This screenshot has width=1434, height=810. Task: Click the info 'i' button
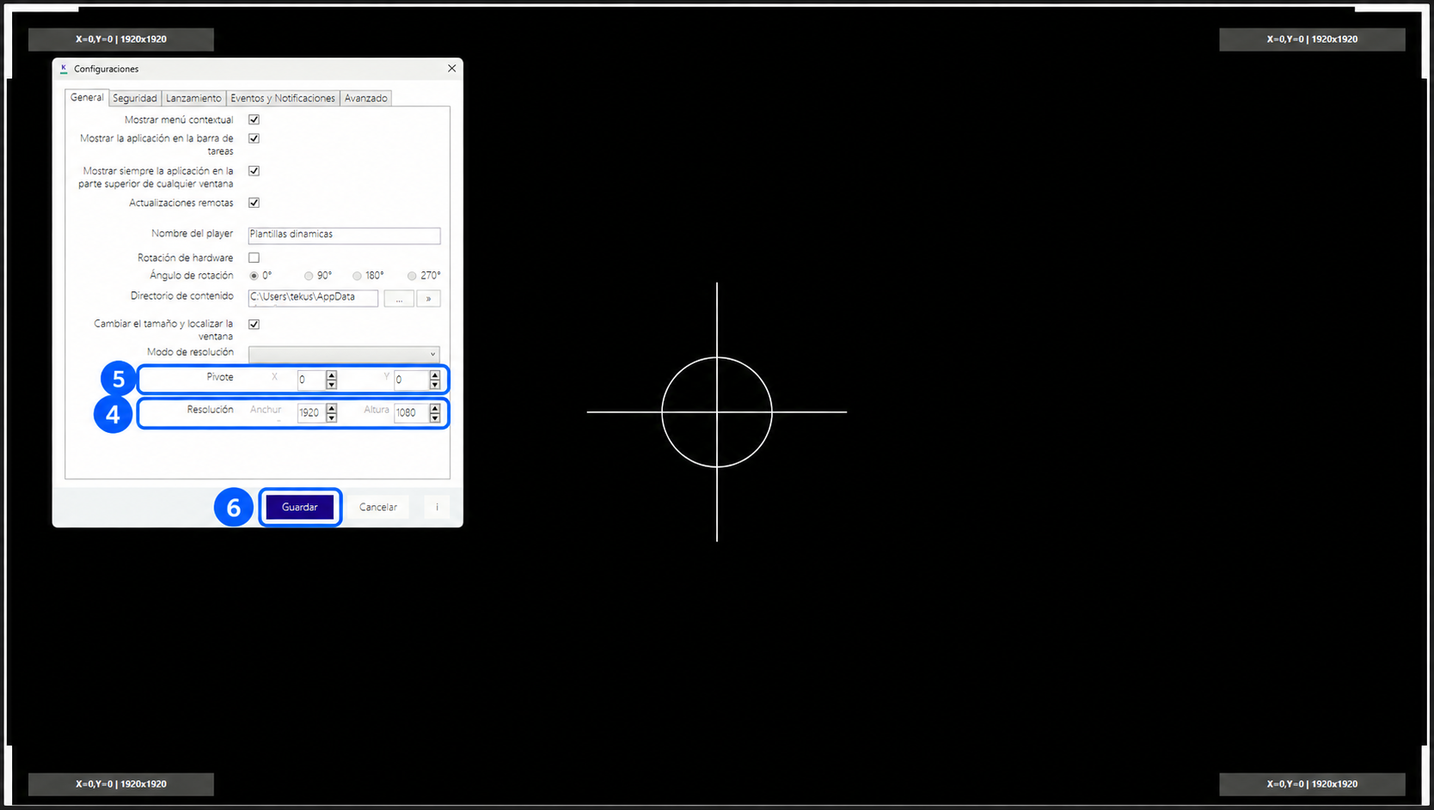437,507
